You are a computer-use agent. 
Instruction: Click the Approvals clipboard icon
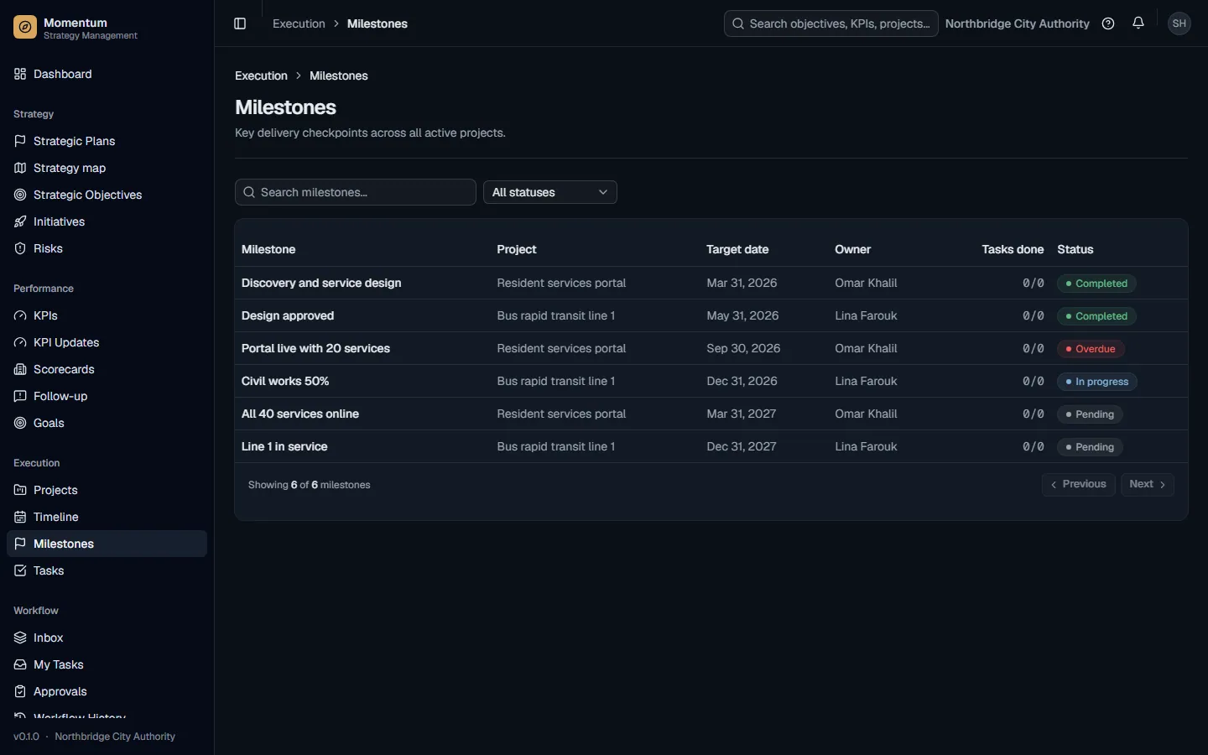[x=20, y=691]
